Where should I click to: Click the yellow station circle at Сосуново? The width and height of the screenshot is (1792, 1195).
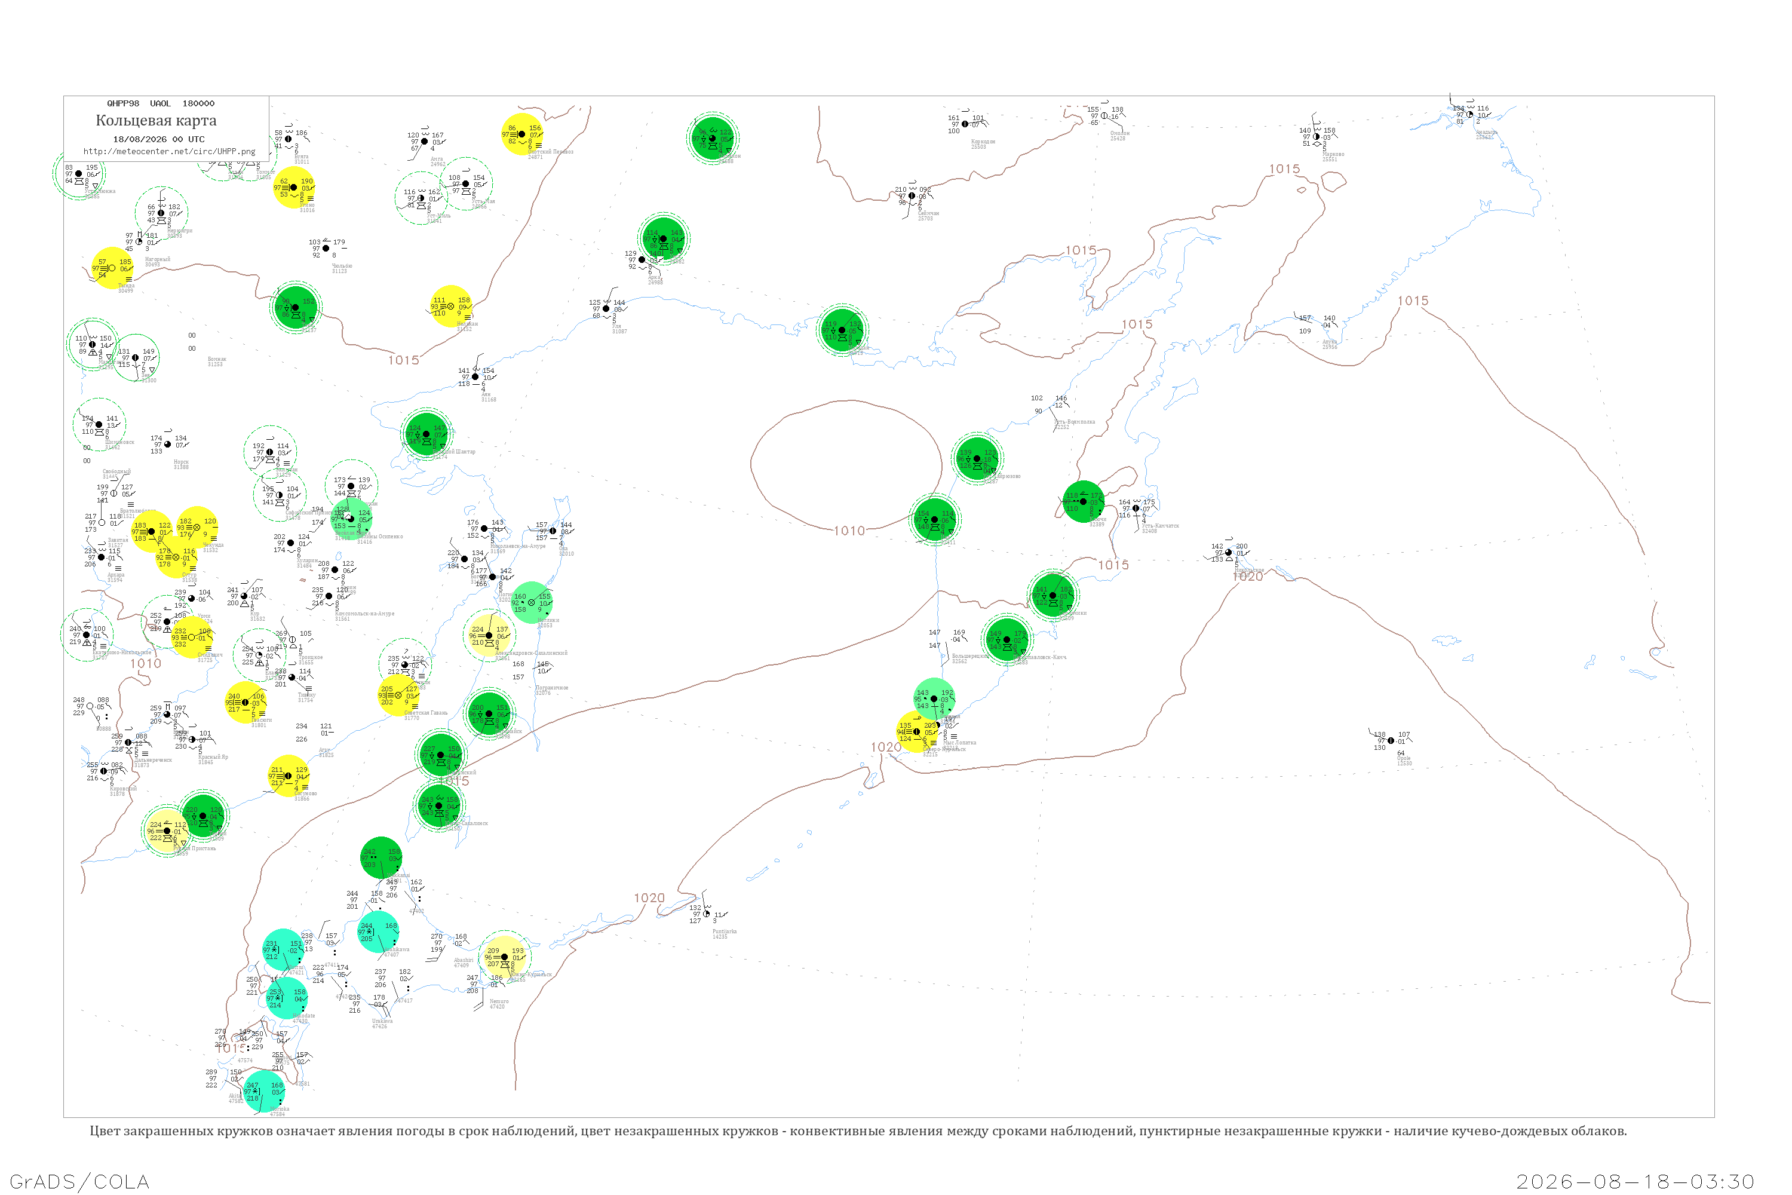tap(289, 777)
